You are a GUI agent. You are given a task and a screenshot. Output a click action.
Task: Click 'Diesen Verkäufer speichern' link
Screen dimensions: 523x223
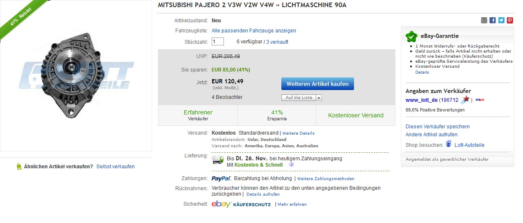tap(437, 127)
